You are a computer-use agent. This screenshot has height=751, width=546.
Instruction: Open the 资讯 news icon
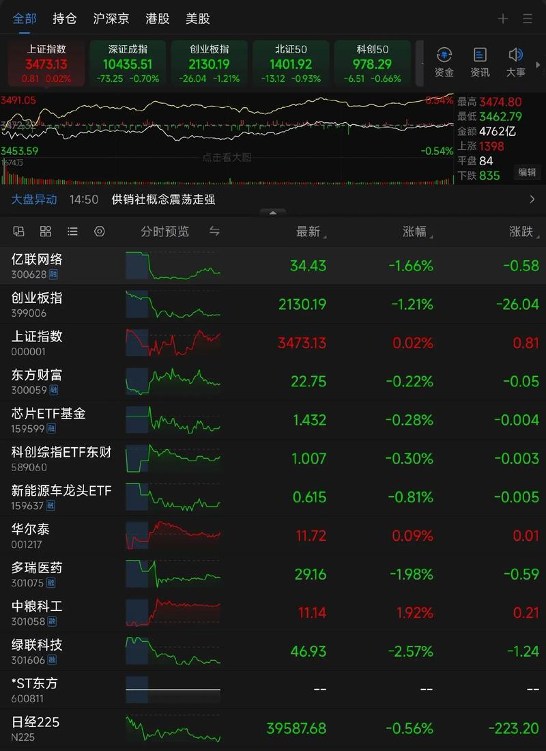pyautogui.click(x=480, y=62)
